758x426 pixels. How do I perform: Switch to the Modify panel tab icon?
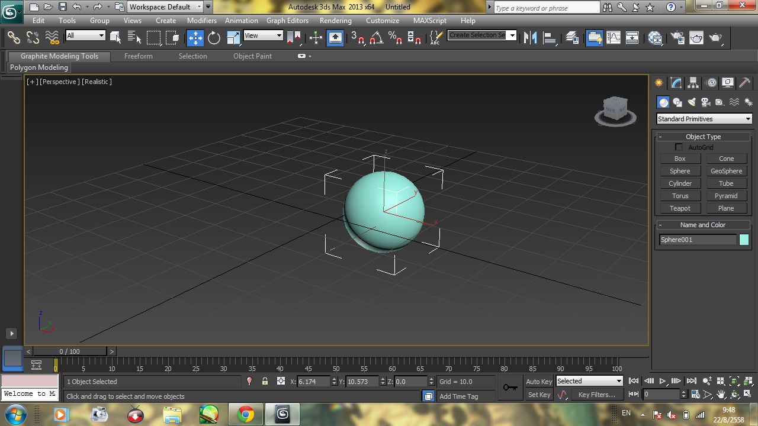[x=676, y=83]
